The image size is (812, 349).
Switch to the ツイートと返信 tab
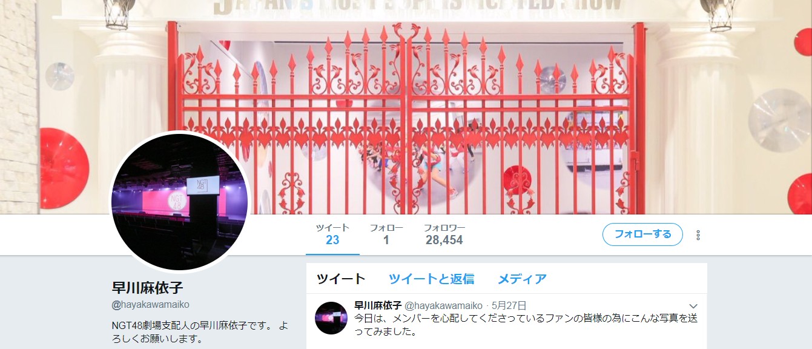431,279
